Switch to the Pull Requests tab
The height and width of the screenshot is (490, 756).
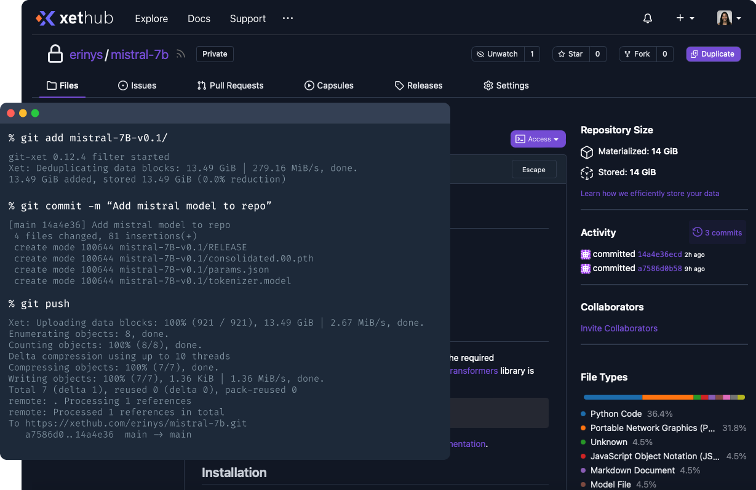click(230, 85)
